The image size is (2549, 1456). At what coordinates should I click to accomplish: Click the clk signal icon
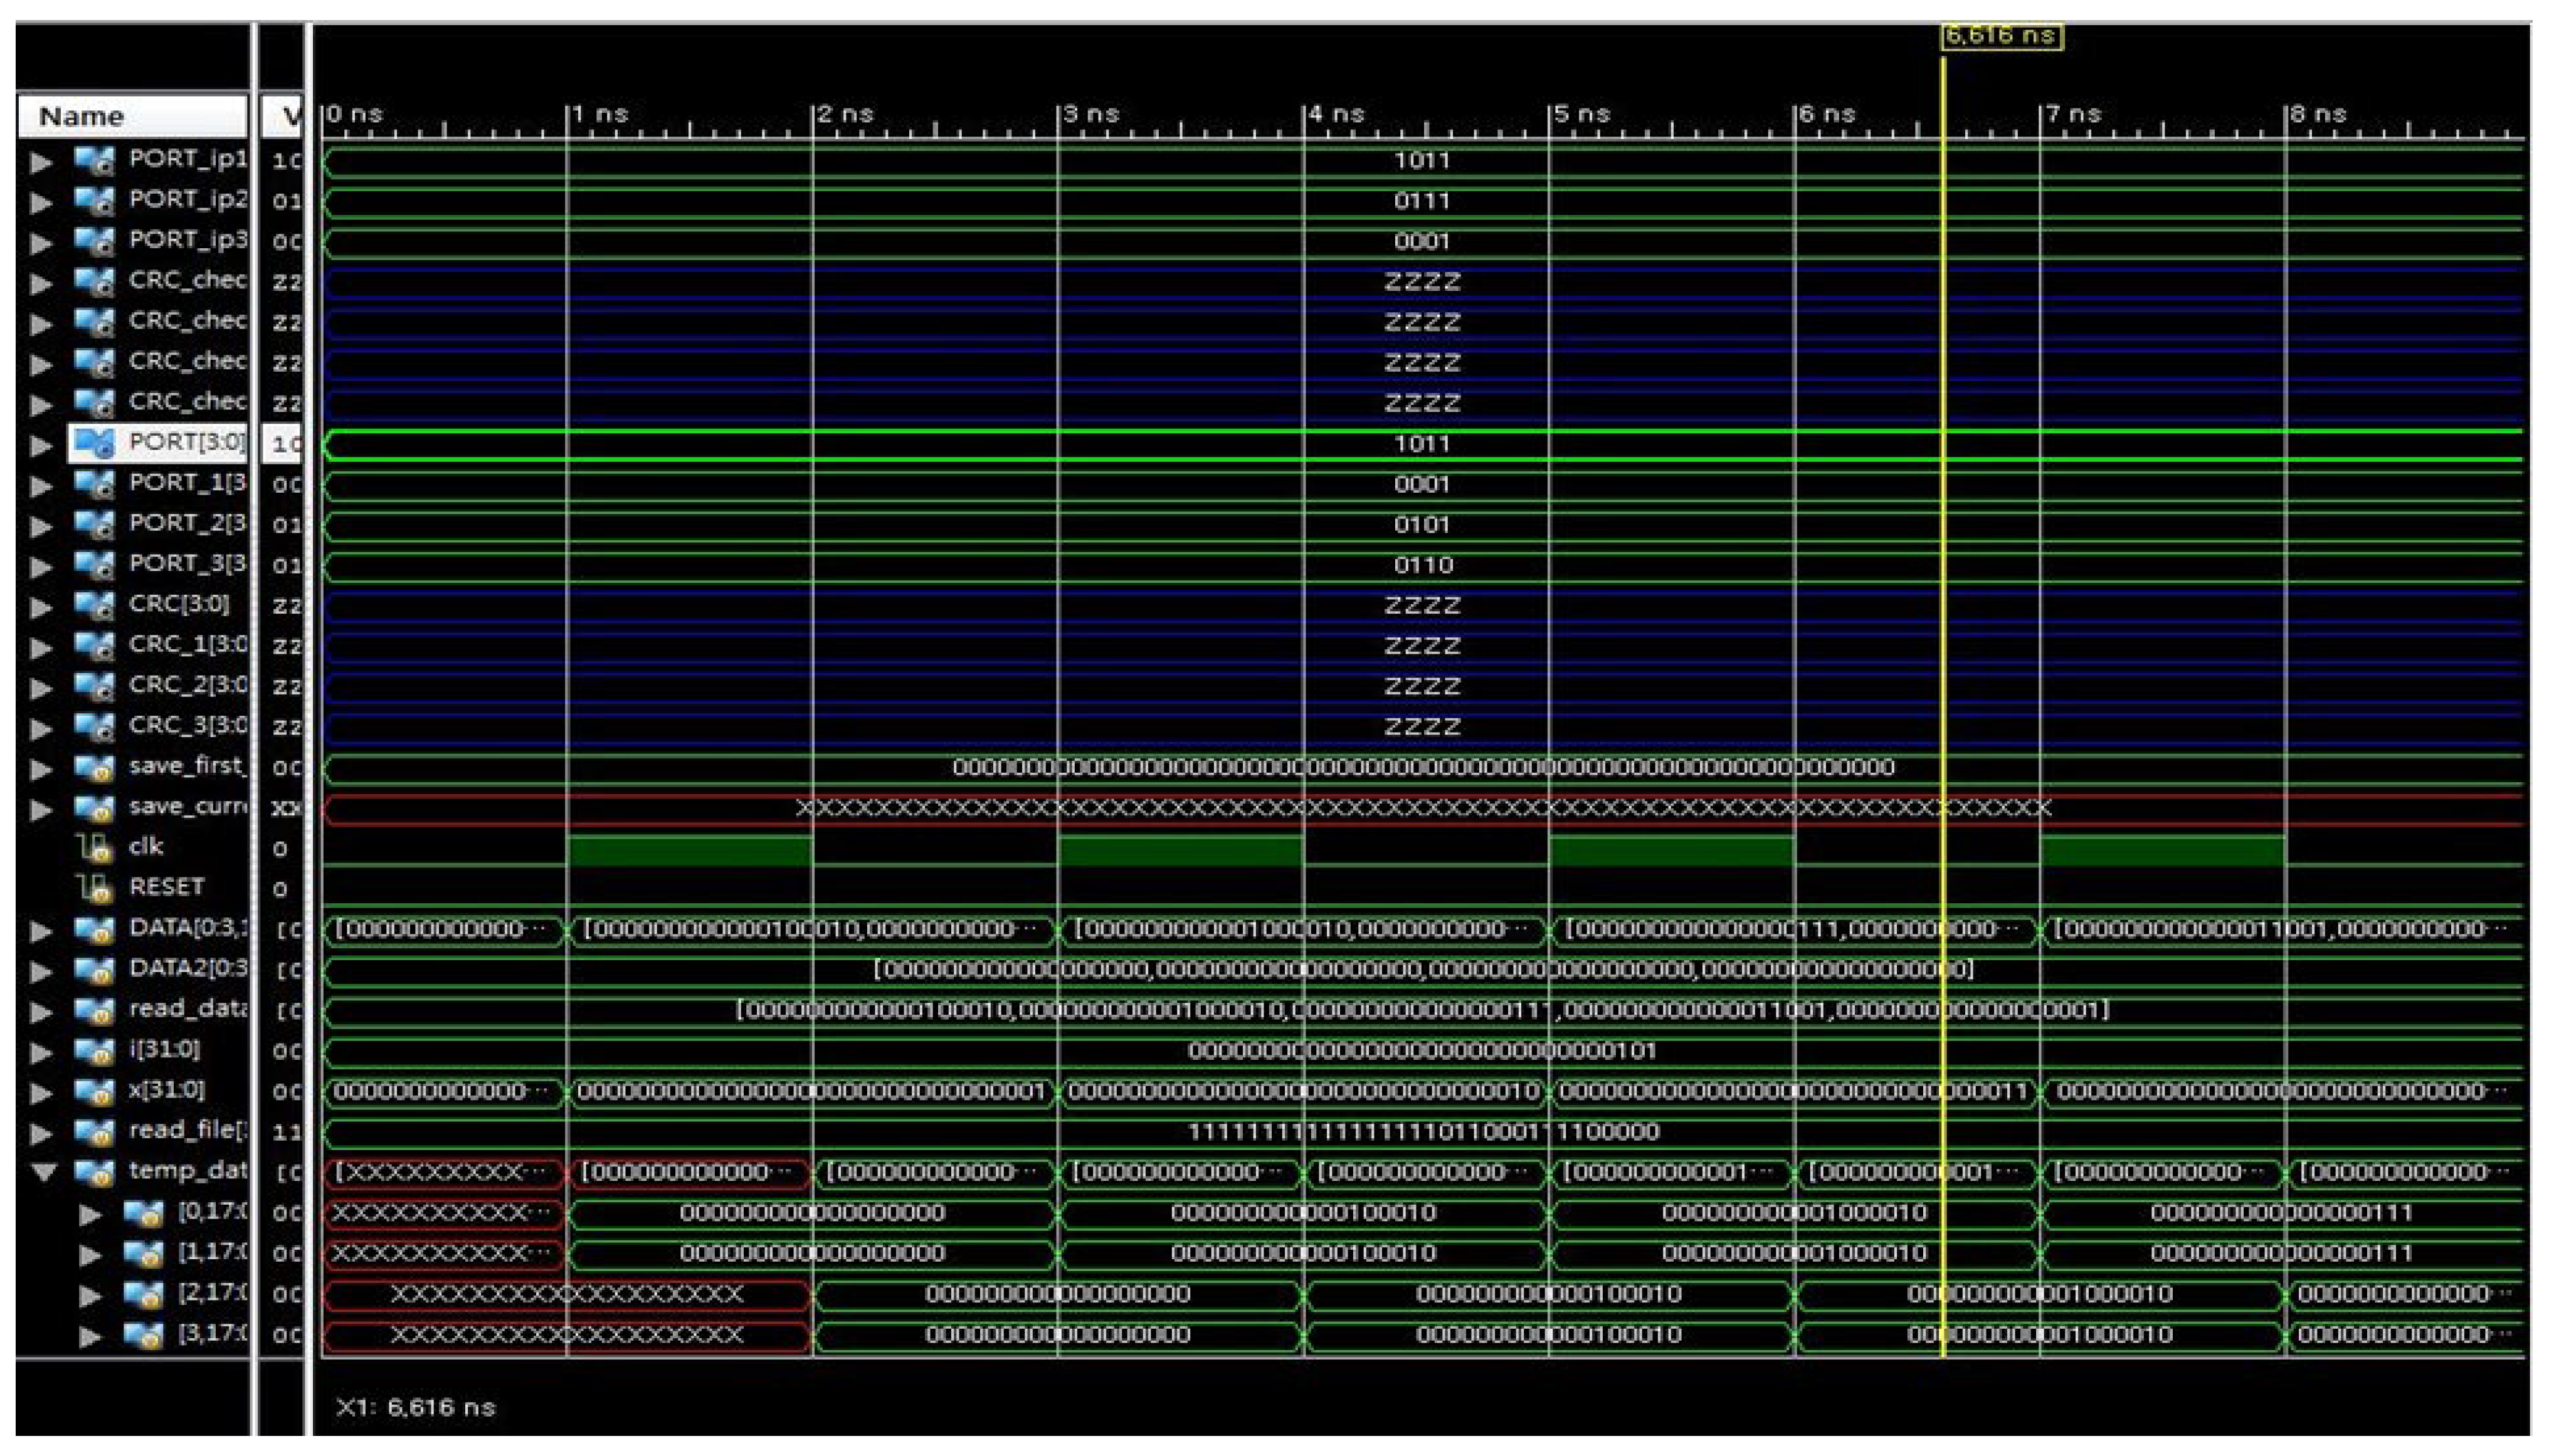pos(94,848)
